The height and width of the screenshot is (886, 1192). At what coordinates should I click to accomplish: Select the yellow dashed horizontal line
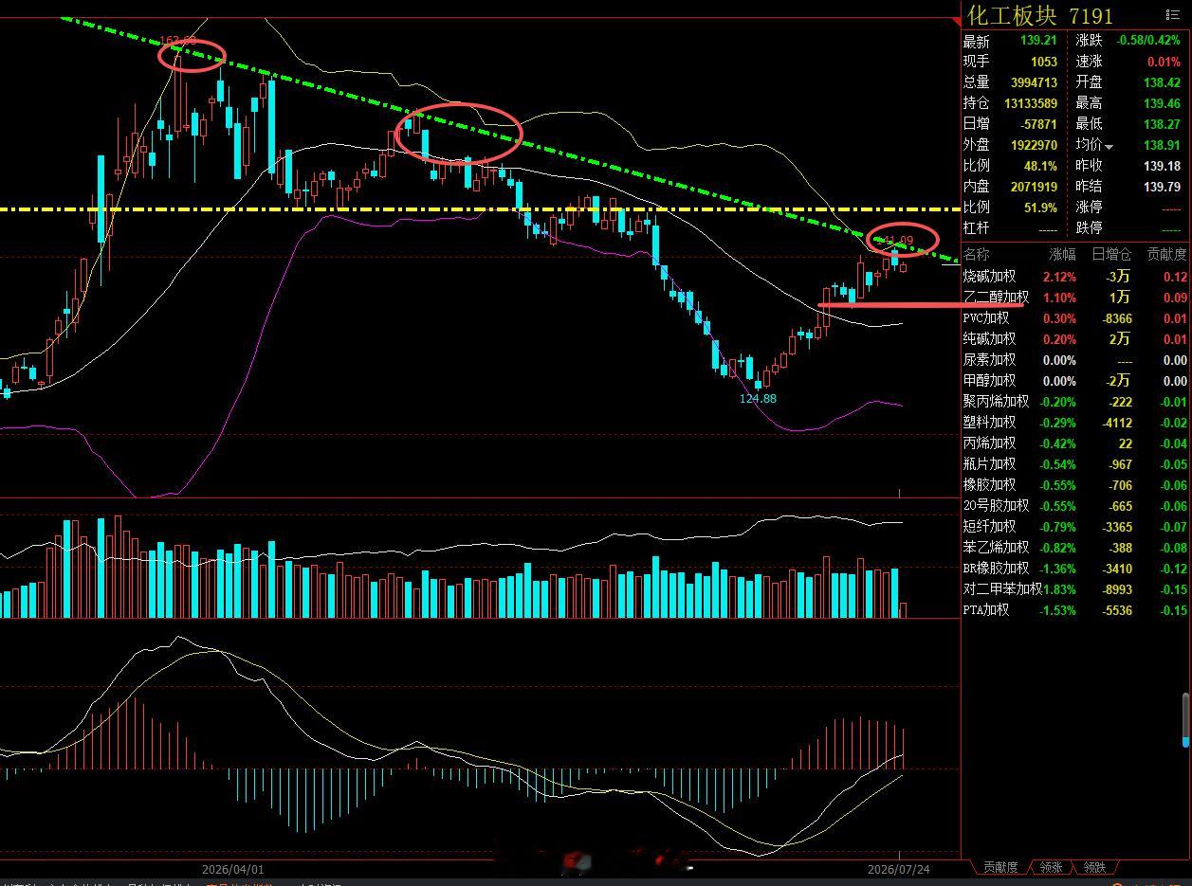coord(479,208)
